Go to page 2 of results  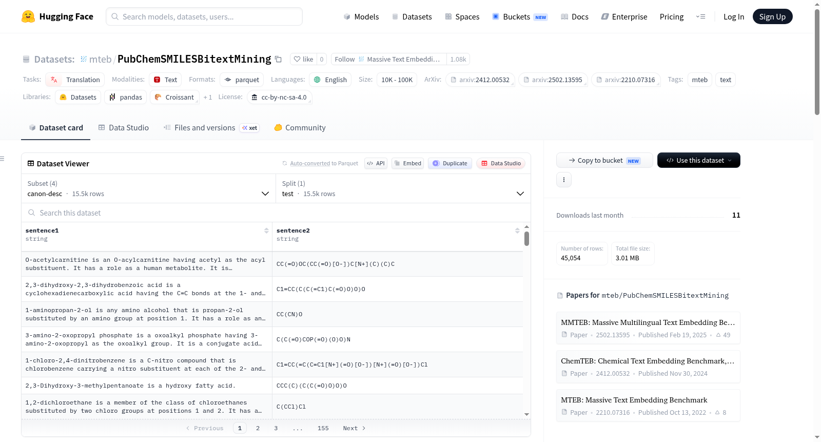(258, 428)
